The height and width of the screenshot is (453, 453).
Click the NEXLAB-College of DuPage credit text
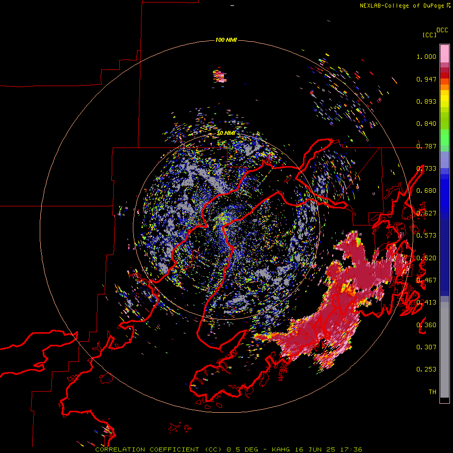[402, 6]
